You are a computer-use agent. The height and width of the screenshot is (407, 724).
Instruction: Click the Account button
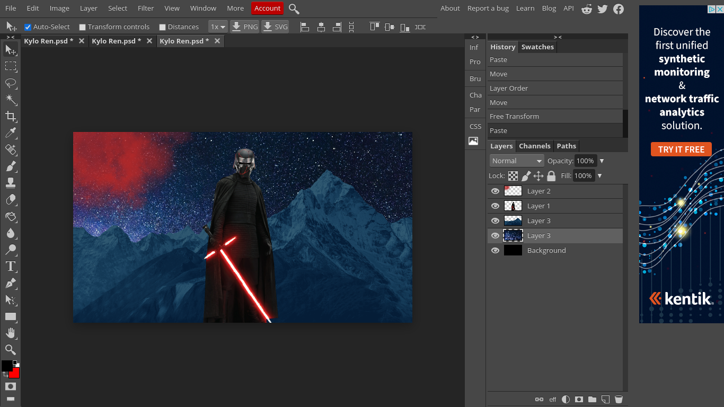[x=267, y=8]
